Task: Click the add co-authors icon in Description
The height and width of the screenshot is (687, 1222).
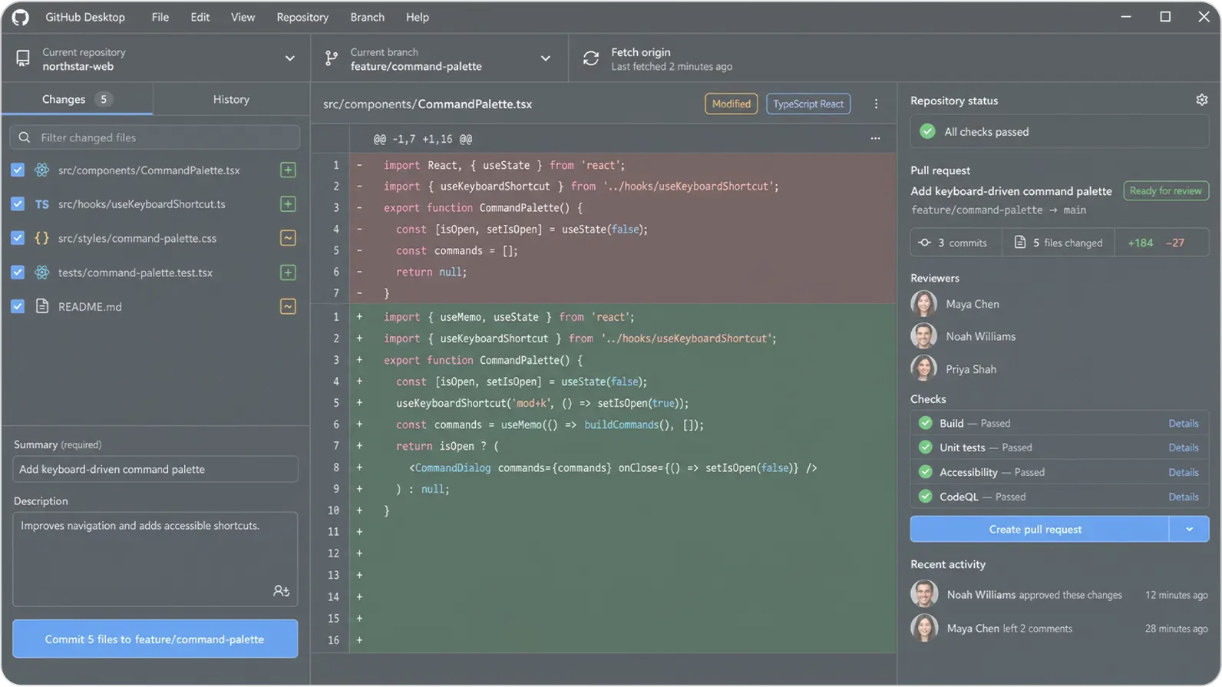Action: click(x=281, y=591)
